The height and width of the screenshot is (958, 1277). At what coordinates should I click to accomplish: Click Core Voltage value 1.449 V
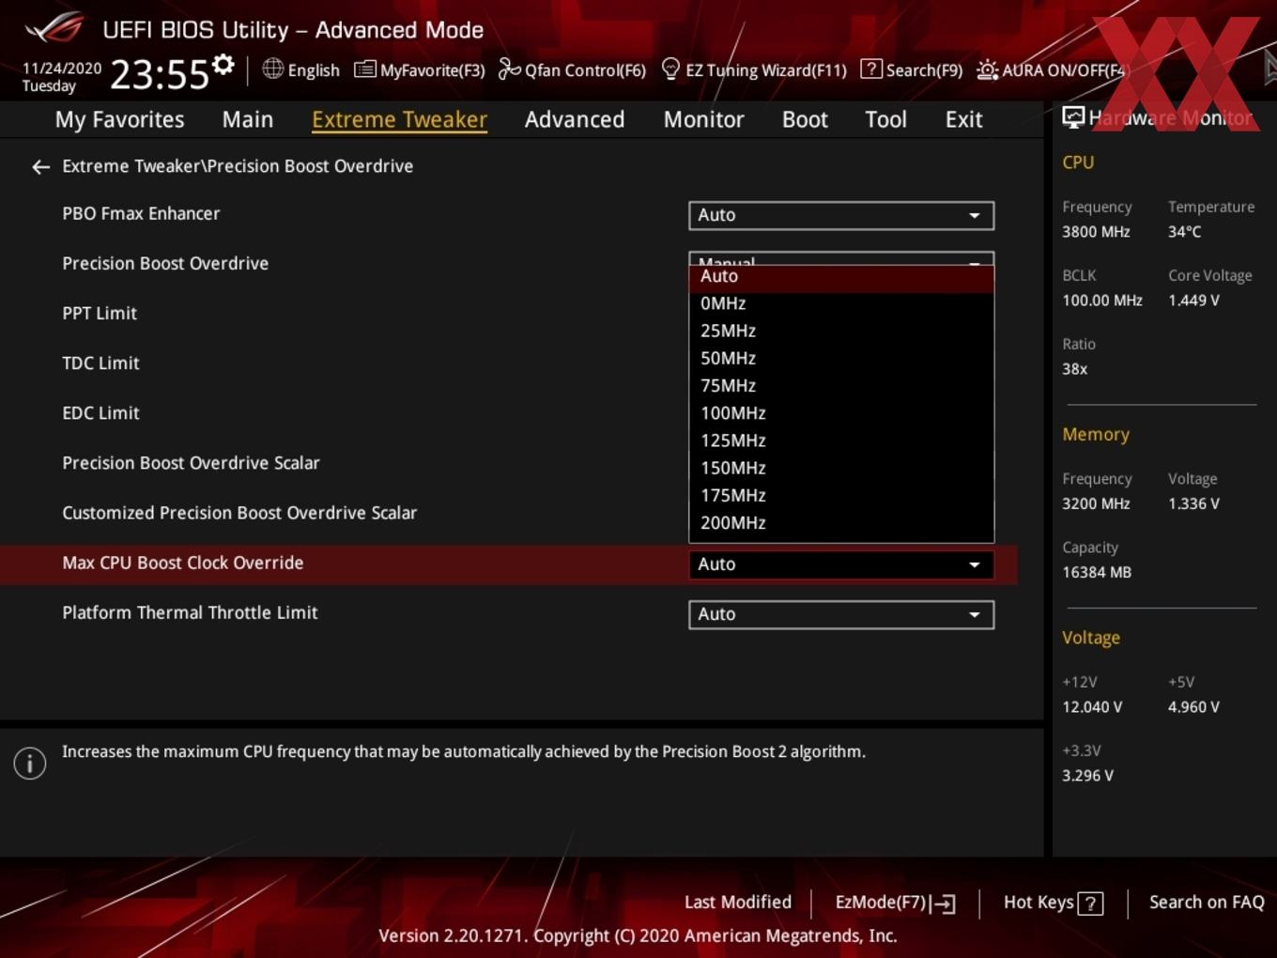[1193, 301]
